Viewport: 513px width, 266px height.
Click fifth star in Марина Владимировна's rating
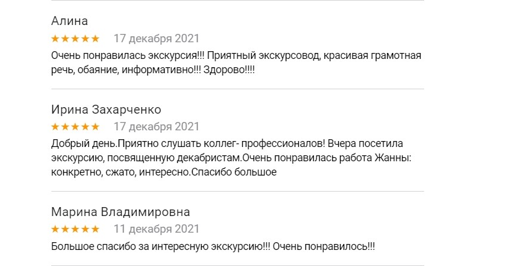click(x=95, y=229)
